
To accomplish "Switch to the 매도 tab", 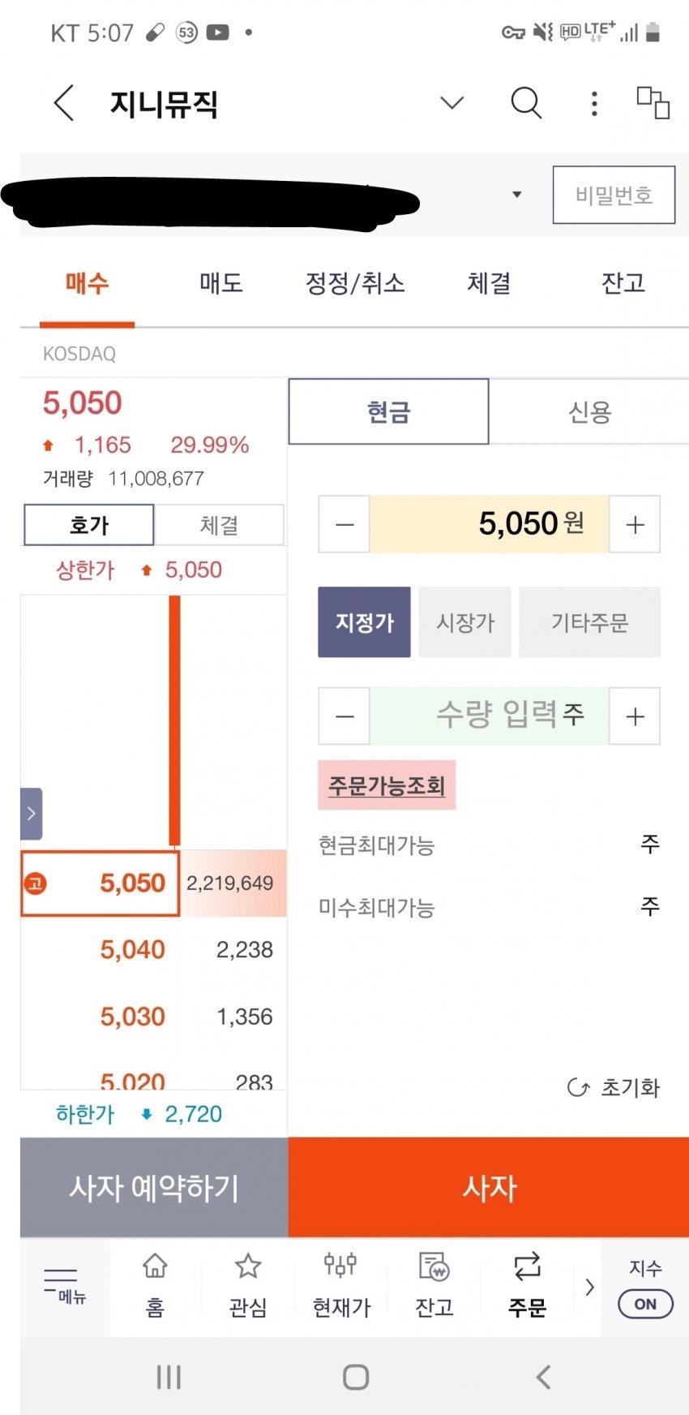I will (220, 283).
